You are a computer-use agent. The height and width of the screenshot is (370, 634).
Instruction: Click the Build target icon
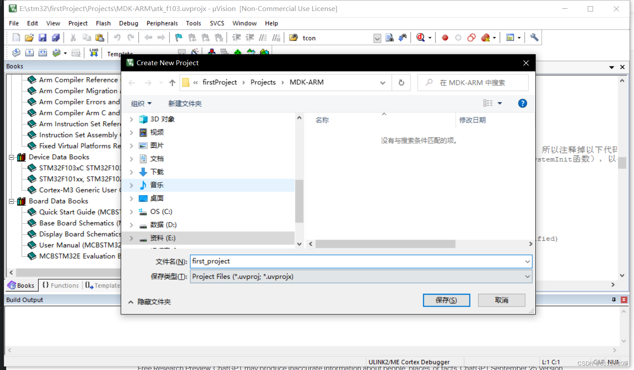point(29,52)
